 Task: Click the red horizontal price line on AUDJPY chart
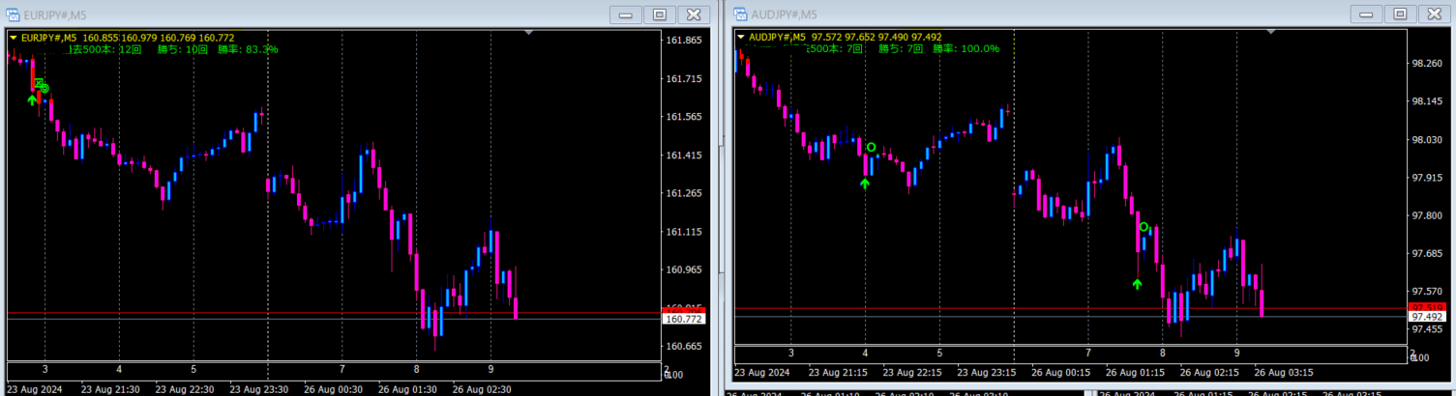point(1070,309)
